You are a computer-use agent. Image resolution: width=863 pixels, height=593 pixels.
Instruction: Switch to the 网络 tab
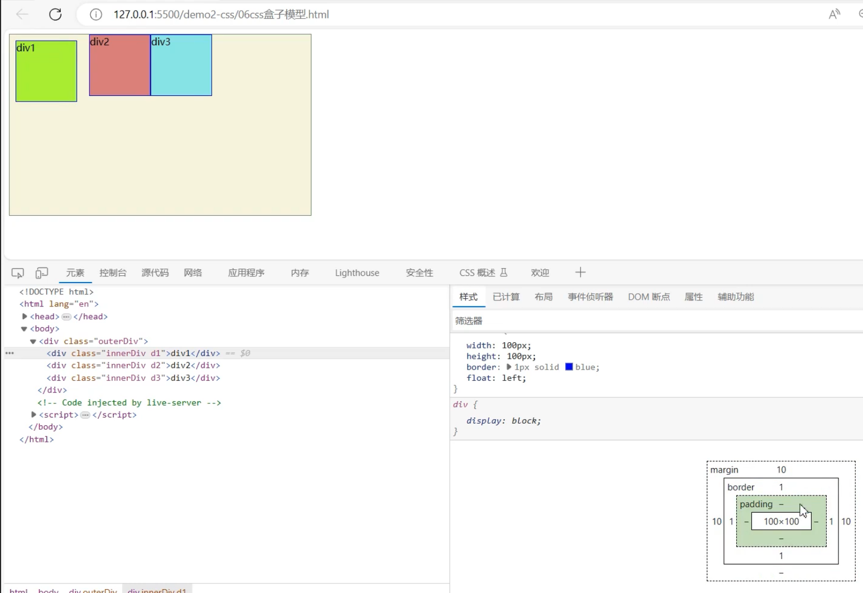(x=193, y=273)
